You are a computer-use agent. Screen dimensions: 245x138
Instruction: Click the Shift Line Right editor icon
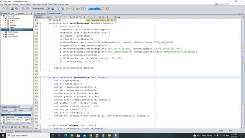pyautogui.click(x=103, y=17)
